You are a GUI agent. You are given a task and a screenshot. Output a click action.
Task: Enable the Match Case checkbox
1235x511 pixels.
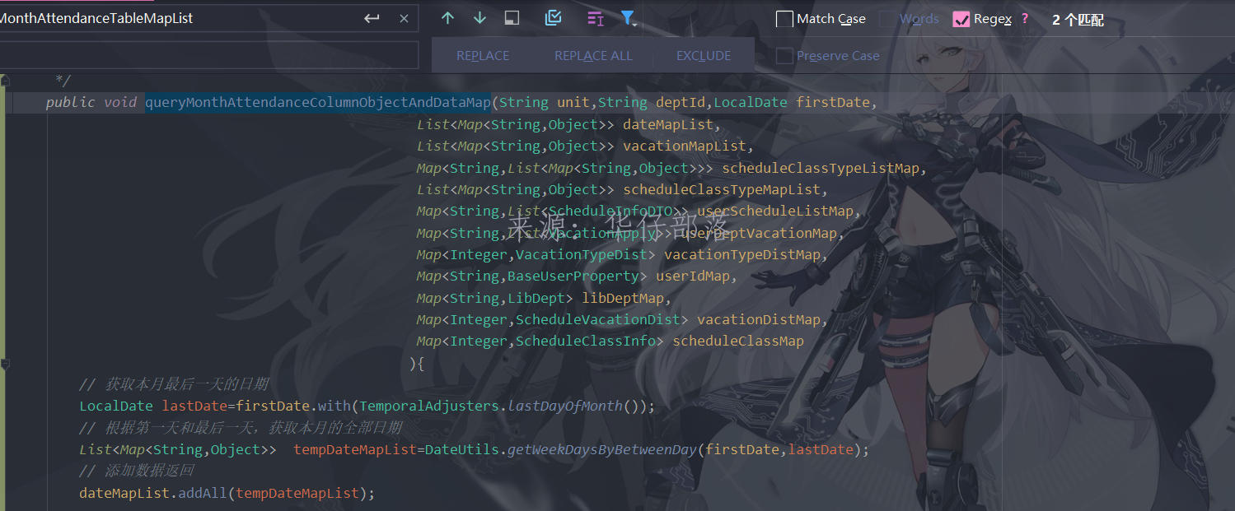pyautogui.click(x=784, y=19)
